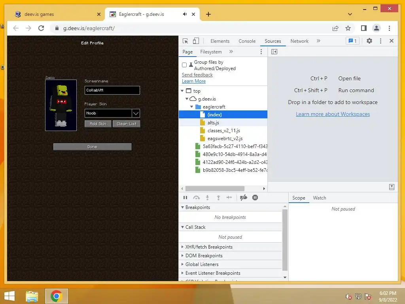This screenshot has width=405, height=304.
Task: Collapse the top frame tree node
Action: [x=182, y=91]
